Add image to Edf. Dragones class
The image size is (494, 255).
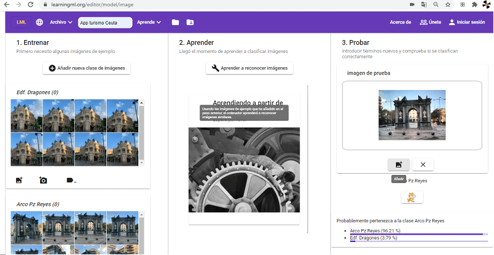19,180
